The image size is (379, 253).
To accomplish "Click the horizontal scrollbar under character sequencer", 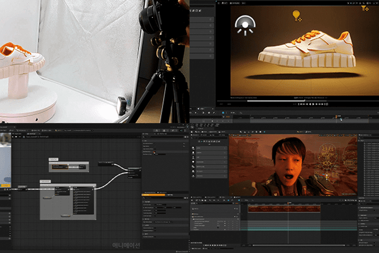I will (x=299, y=245).
